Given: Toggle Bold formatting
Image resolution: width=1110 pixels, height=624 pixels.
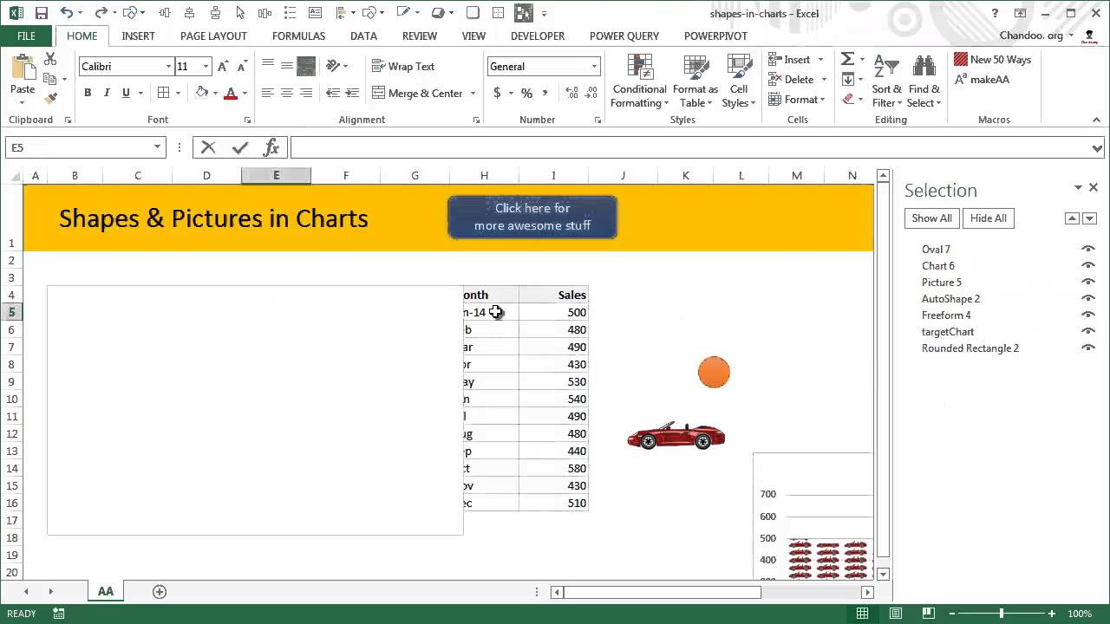Looking at the screenshot, I should pyautogui.click(x=88, y=93).
